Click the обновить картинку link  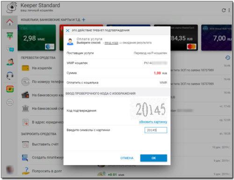153,122
